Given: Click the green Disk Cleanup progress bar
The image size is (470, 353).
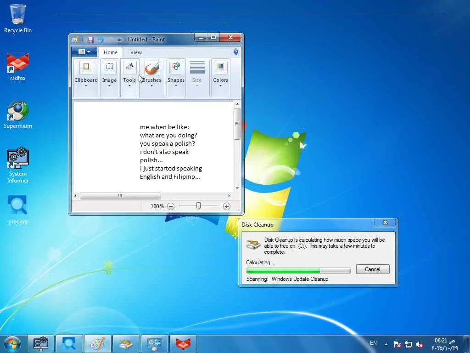Looking at the screenshot, I should pos(298,270).
